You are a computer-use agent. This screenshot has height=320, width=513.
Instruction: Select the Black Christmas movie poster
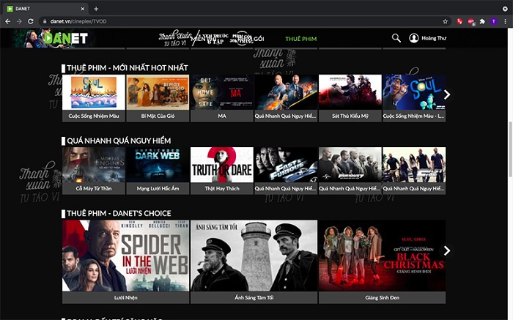click(381, 256)
